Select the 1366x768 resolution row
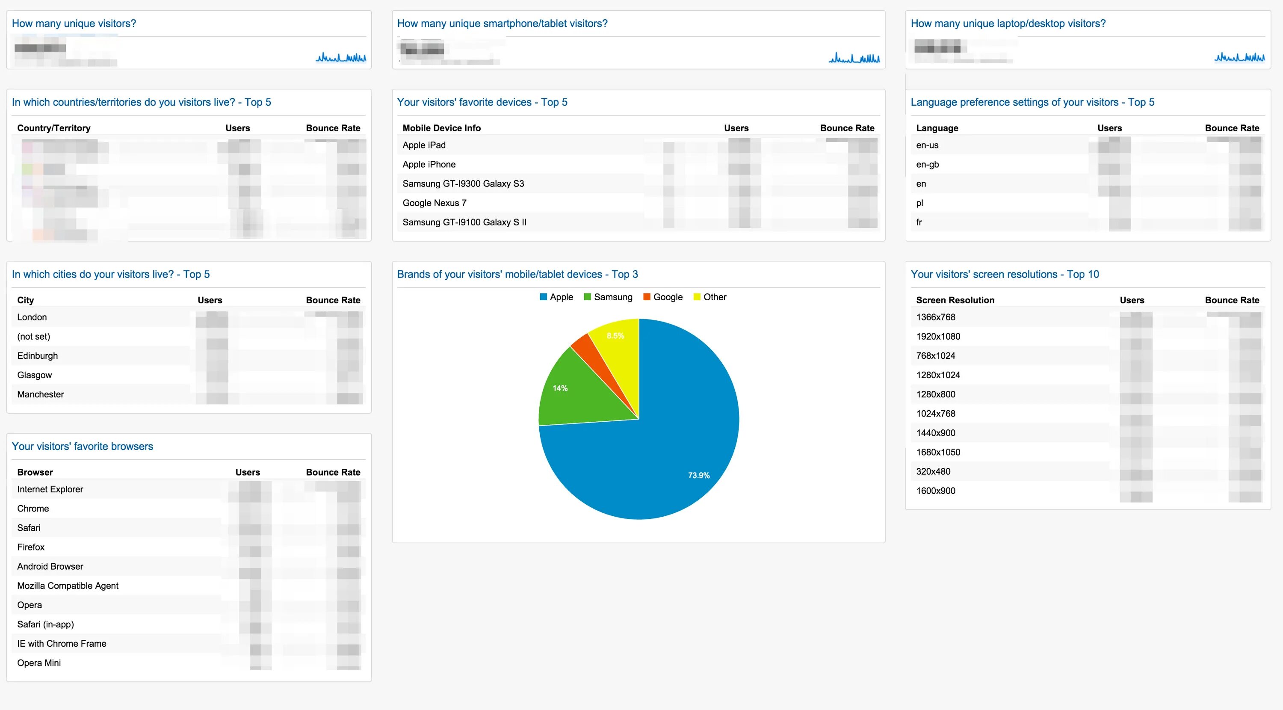The width and height of the screenshot is (1283, 710). (x=935, y=317)
